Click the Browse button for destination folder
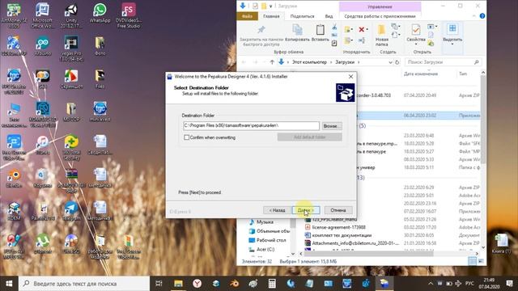 click(x=332, y=126)
